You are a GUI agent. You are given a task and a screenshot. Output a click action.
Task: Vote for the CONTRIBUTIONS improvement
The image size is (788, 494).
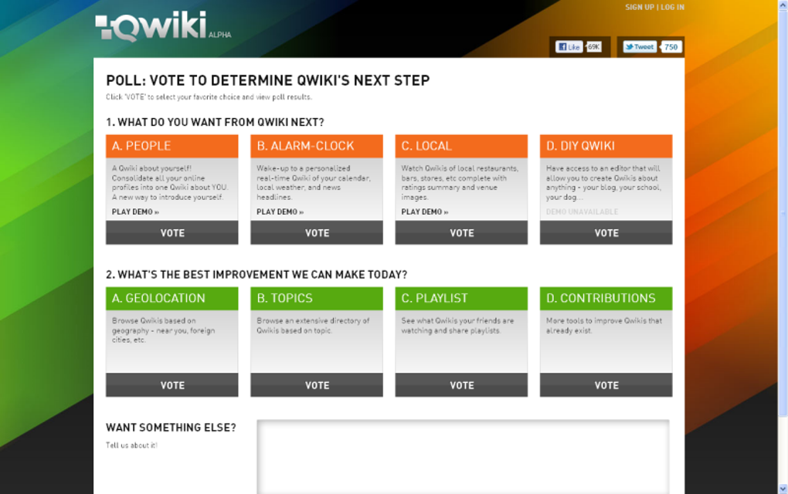tap(606, 385)
